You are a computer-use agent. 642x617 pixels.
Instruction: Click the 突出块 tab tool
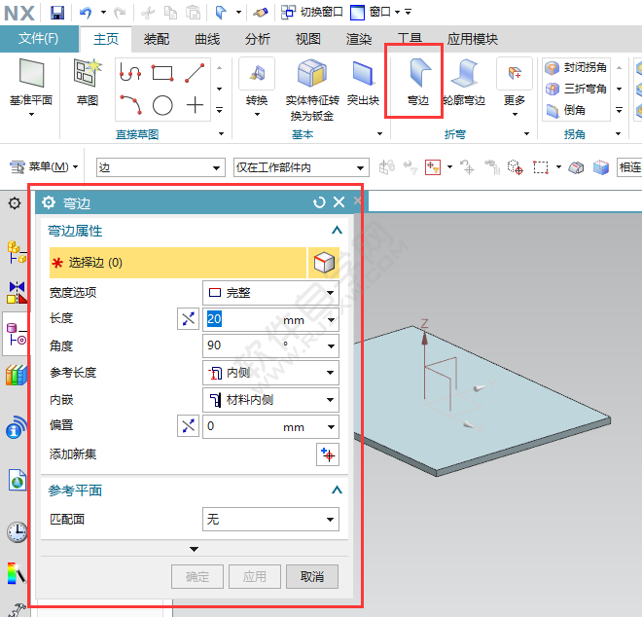tap(363, 83)
